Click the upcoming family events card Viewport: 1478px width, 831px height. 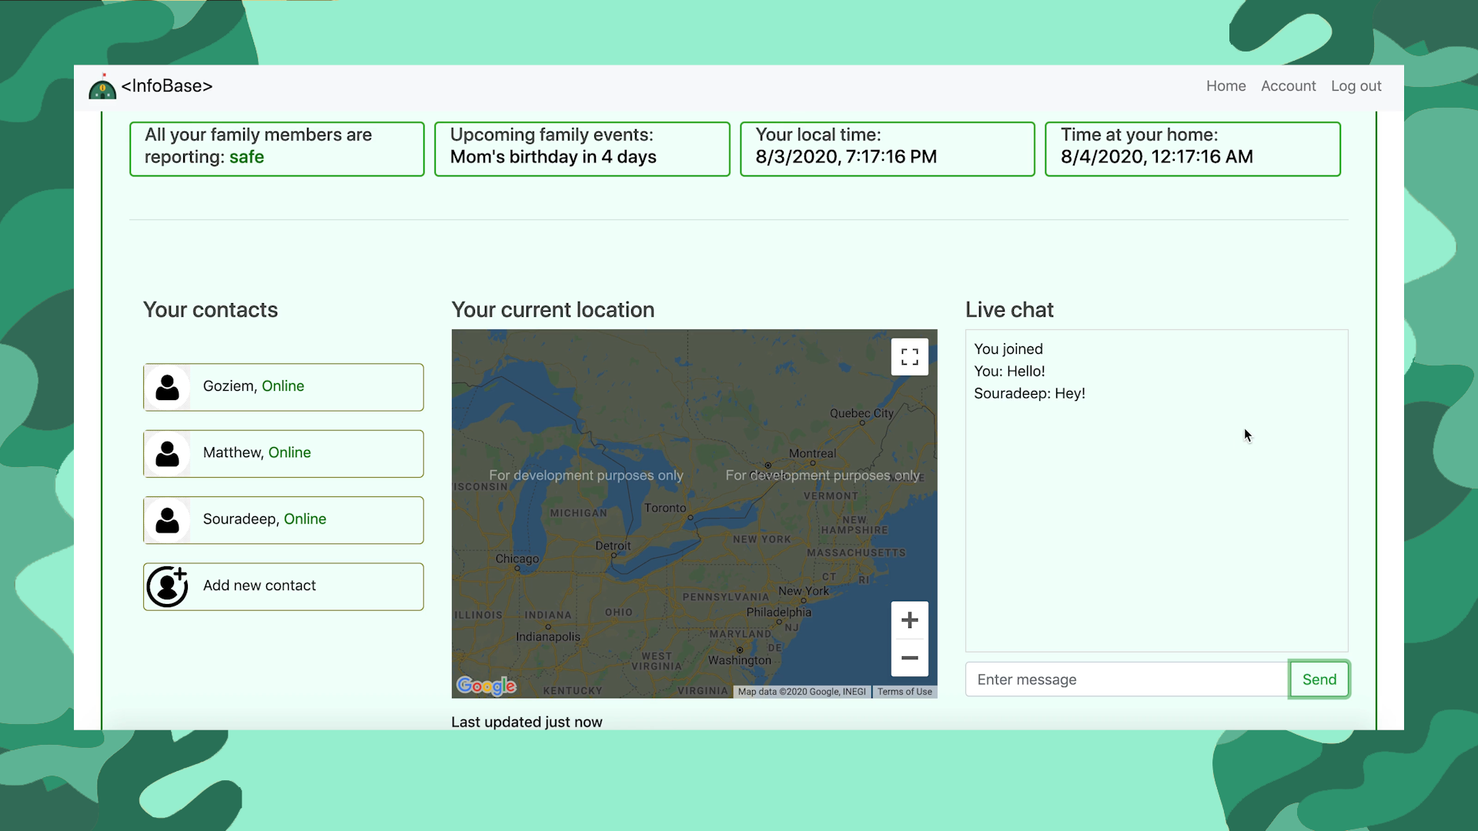click(x=581, y=149)
